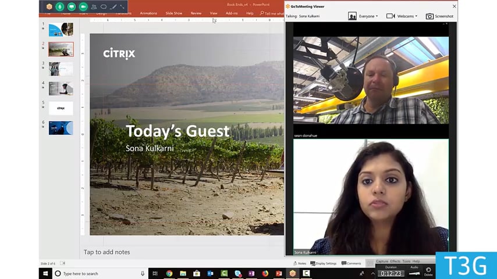Screen dimensions: 497x279
Task: Open the Help ribbon tab
Action: coord(250,13)
